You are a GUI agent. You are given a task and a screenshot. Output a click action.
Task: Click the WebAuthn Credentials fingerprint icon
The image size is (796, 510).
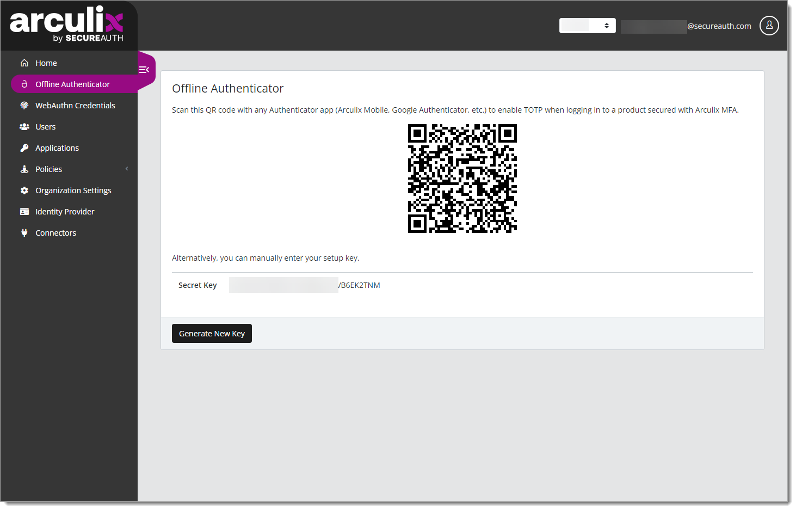click(x=24, y=106)
